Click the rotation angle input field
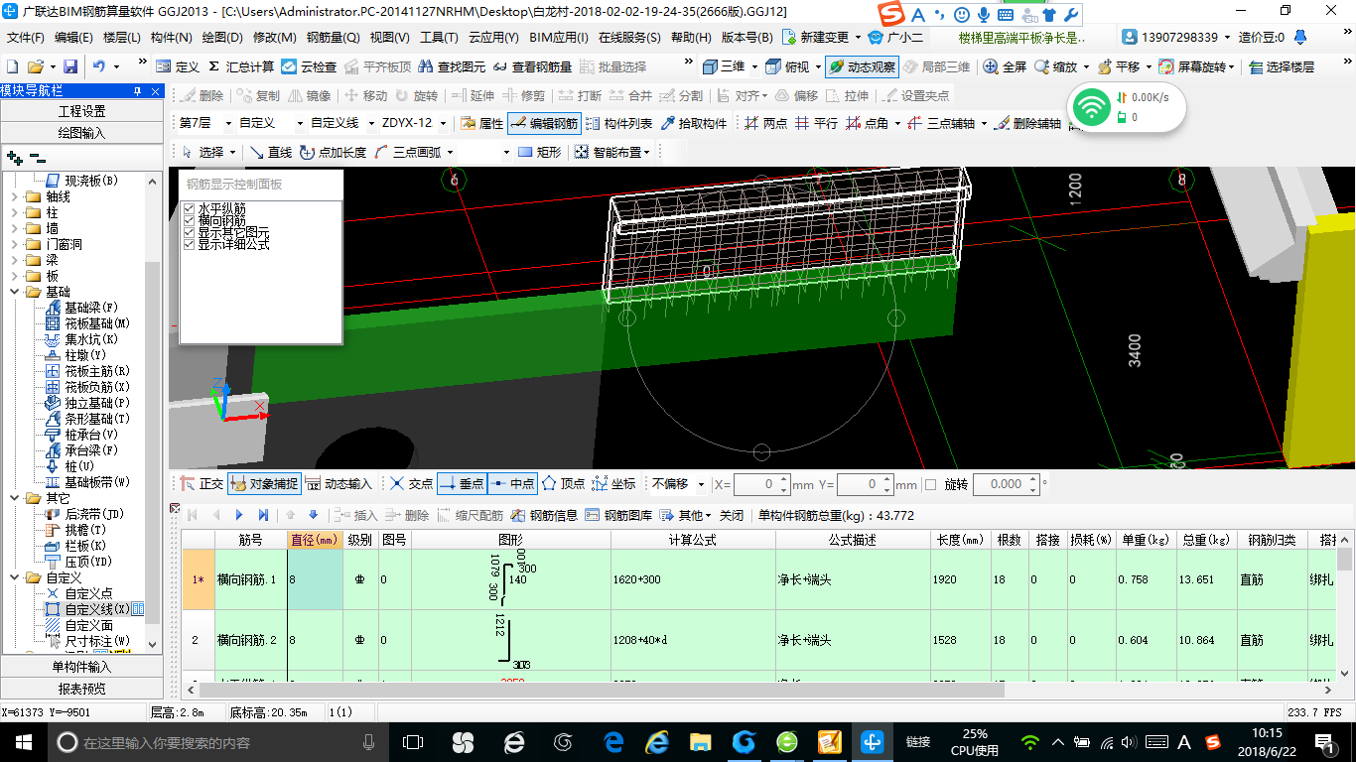The width and height of the screenshot is (1356, 762). click(x=1005, y=484)
